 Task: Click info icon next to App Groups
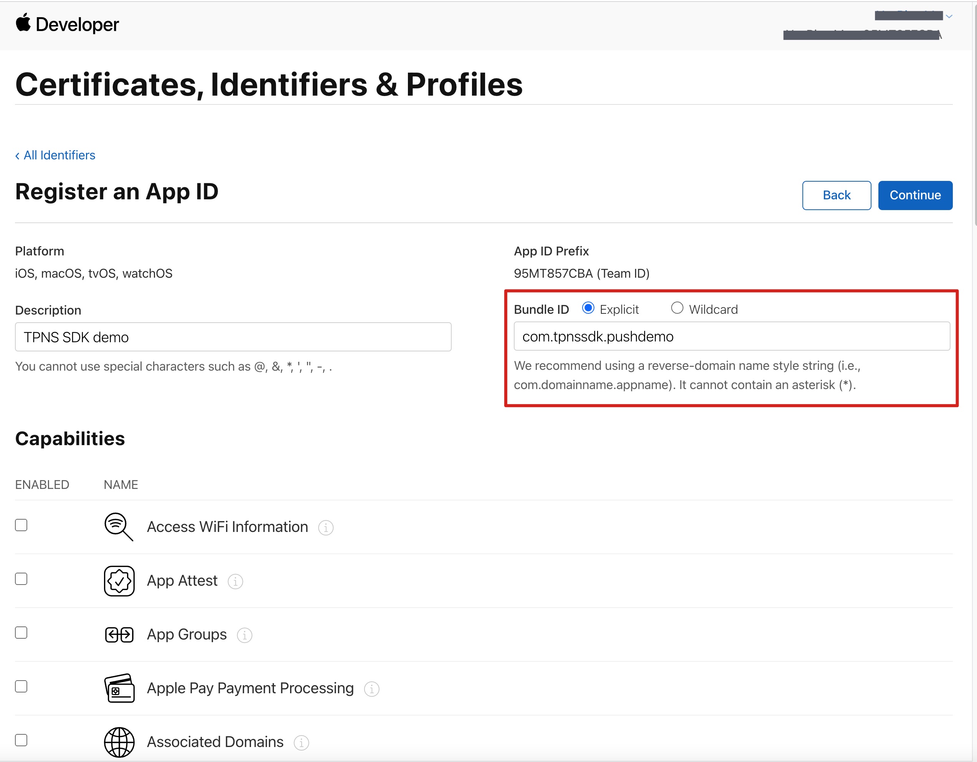tap(244, 635)
